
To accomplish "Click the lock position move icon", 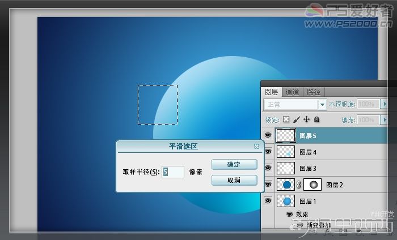I will [x=307, y=119].
